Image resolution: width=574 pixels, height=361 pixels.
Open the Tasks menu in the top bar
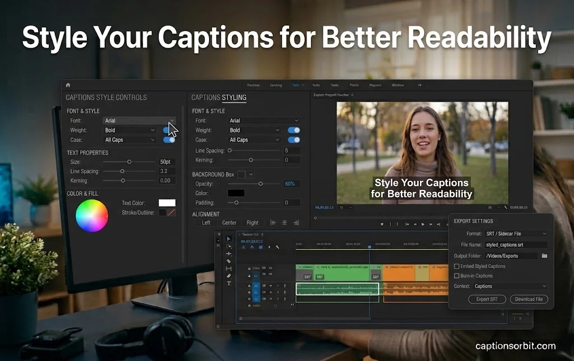click(335, 85)
